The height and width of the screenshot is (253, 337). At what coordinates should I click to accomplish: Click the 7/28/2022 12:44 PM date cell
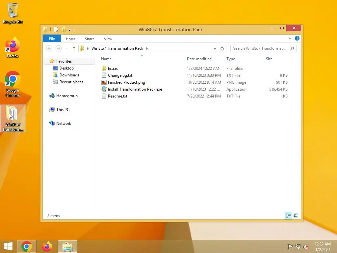pyautogui.click(x=204, y=96)
